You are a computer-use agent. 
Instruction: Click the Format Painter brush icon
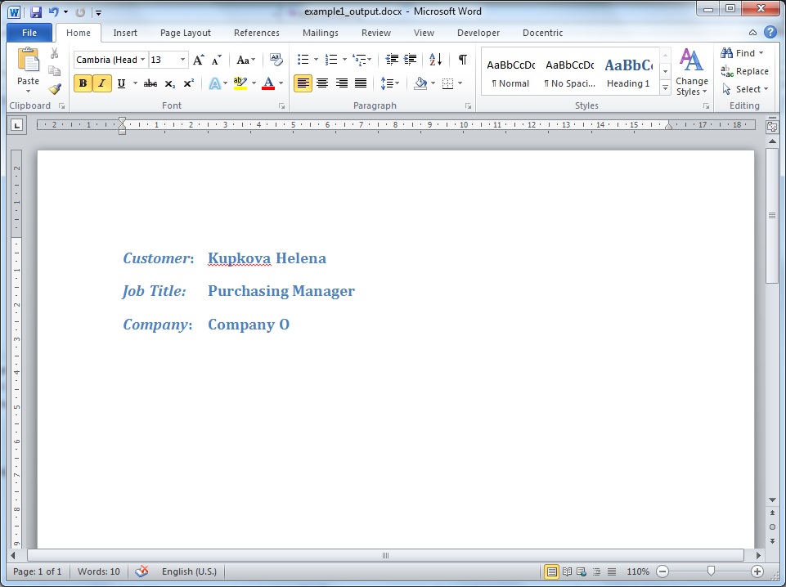pos(54,89)
